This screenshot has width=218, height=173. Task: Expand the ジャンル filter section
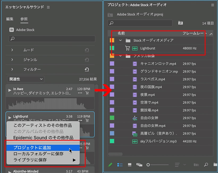(x=12, y=60)
